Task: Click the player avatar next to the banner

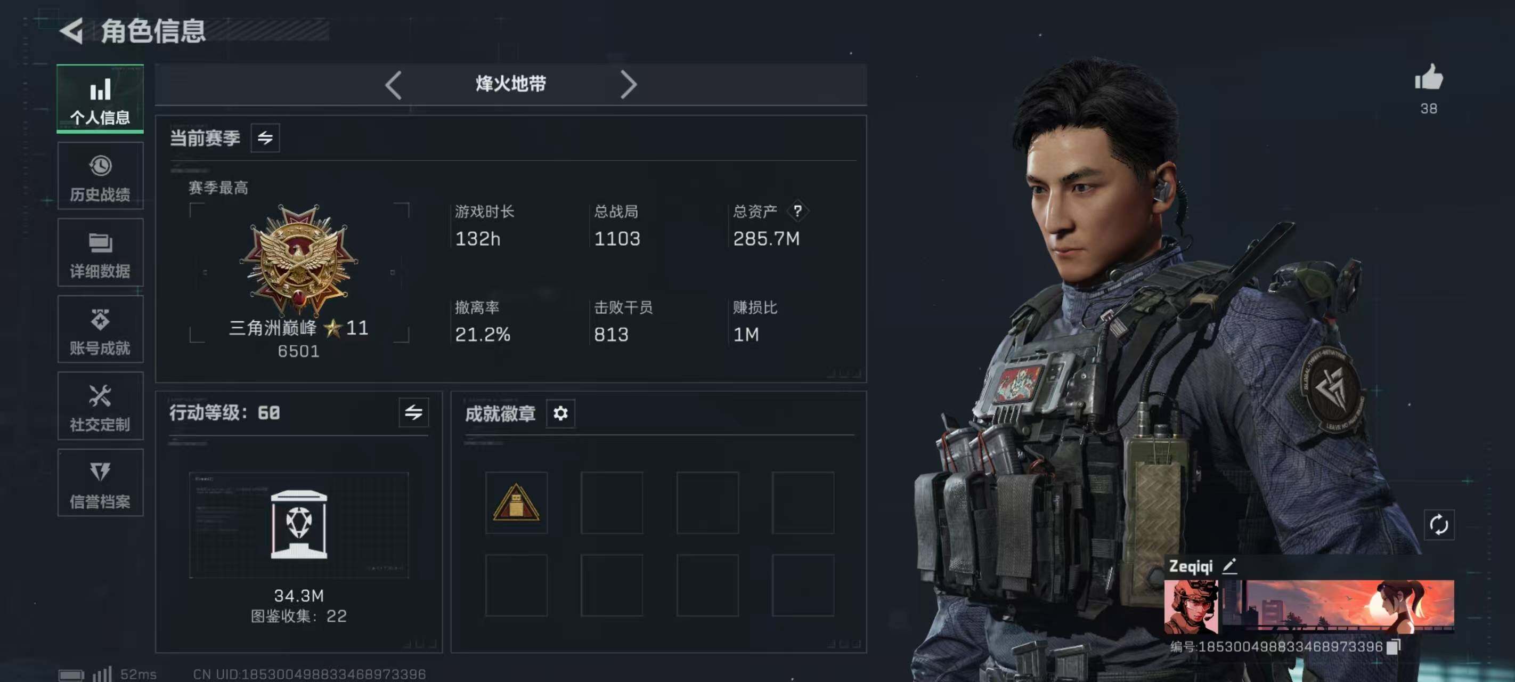Action: (1191, 606)
